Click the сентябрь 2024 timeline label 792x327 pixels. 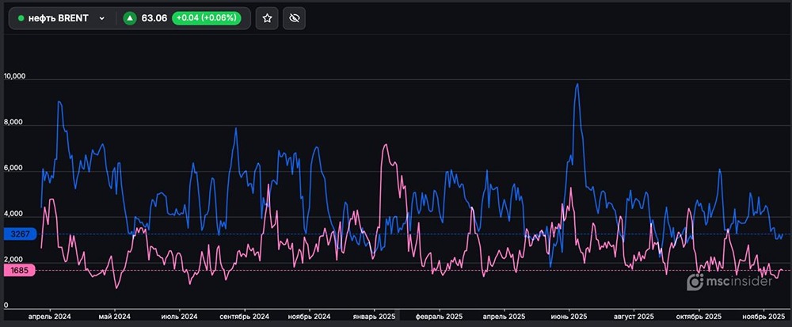click(x=244, y=317)
